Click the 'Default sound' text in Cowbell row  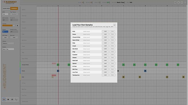87,55
